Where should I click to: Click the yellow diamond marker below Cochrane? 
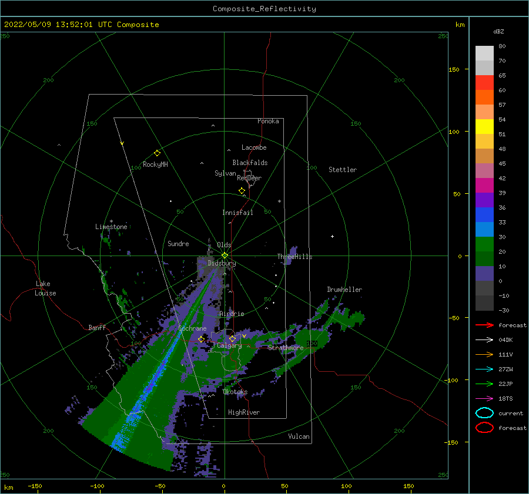(202, 339)
